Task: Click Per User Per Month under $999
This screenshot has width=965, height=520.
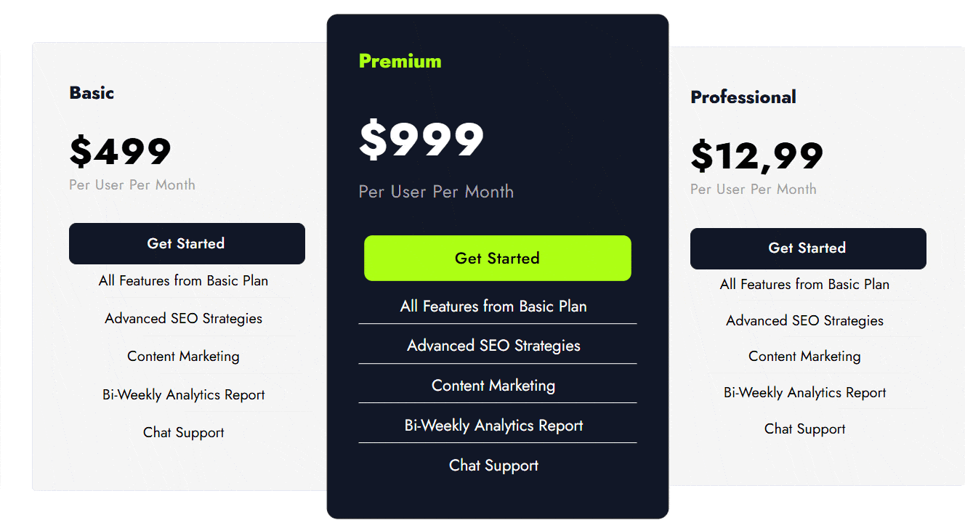Action: pos(436,192)
